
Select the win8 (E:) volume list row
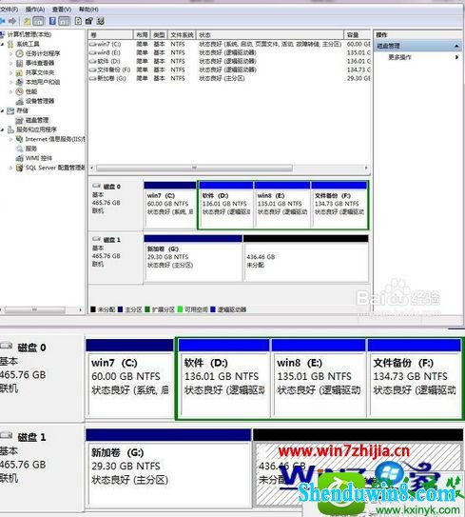tap(229, 52)
